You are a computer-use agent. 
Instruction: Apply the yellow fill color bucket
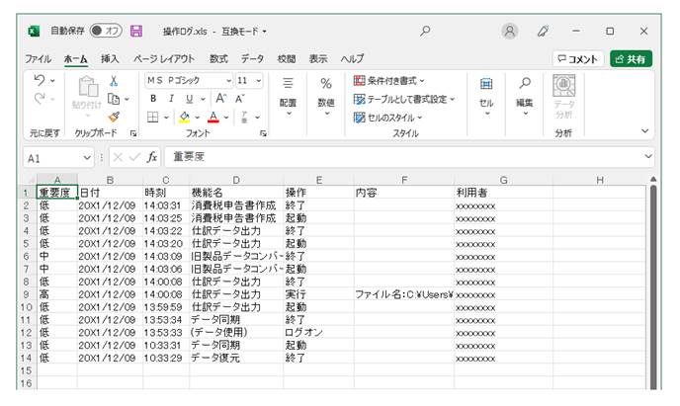pos(184,117)
